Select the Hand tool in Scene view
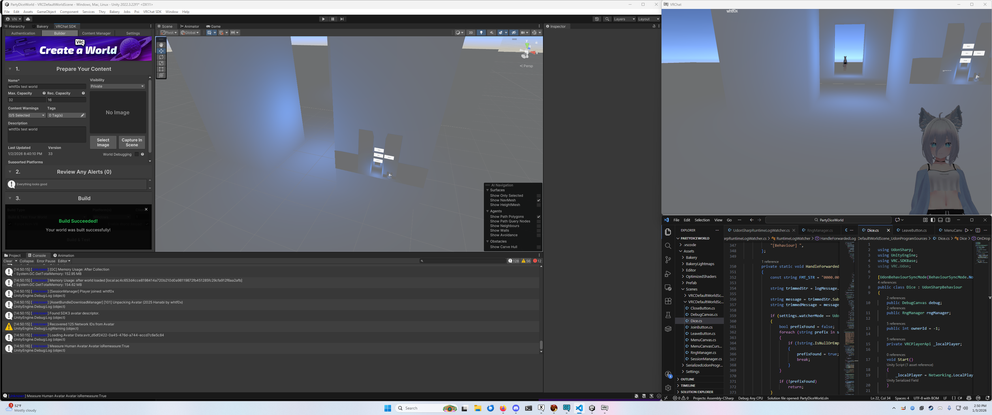 pos(161,45)
